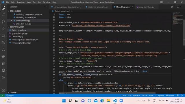Start the Go Live server
Viewport: 185px width, 104px height.
click(x=170, y=95)
